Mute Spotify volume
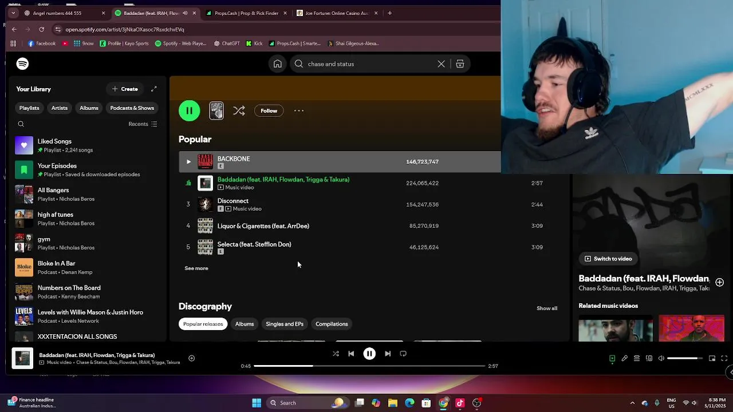 click(x=661, y=359)
